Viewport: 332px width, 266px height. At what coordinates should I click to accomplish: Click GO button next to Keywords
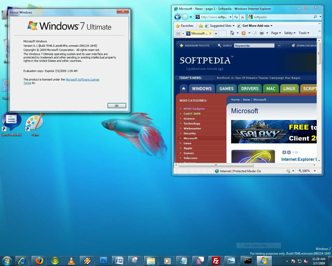click(279, 45)
